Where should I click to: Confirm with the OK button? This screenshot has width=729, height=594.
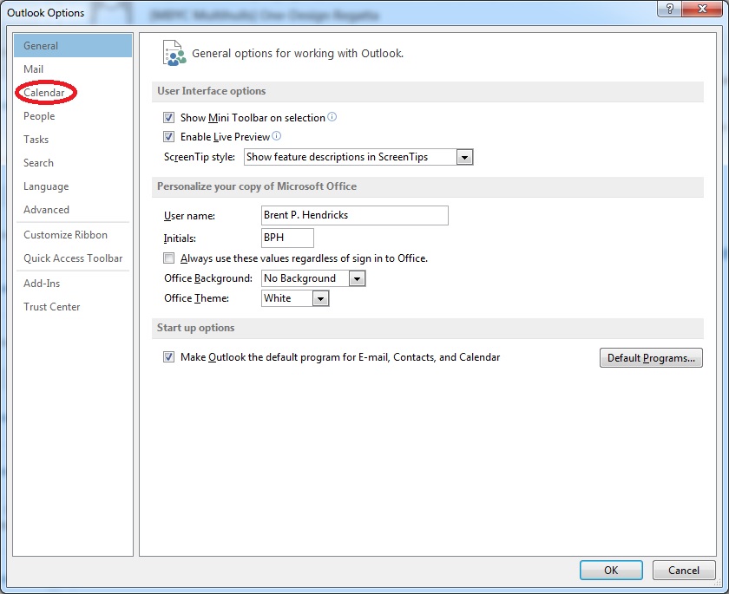coord(611,571)
